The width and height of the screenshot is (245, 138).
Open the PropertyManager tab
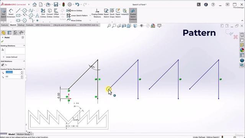pos(10,33)
